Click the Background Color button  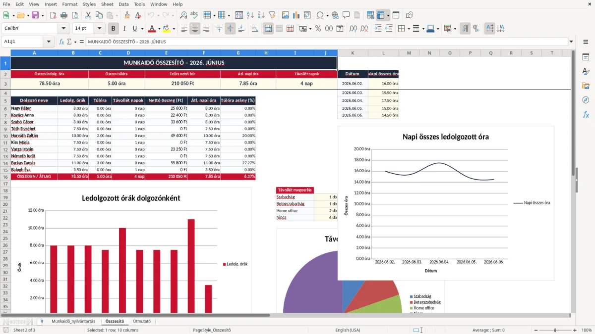click(166, 28)
